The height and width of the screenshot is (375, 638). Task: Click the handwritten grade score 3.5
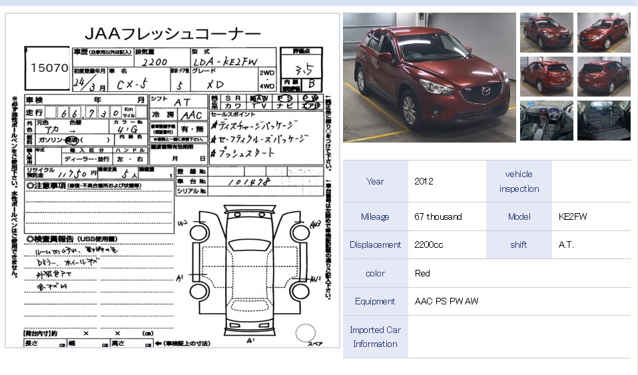(304, 69)
